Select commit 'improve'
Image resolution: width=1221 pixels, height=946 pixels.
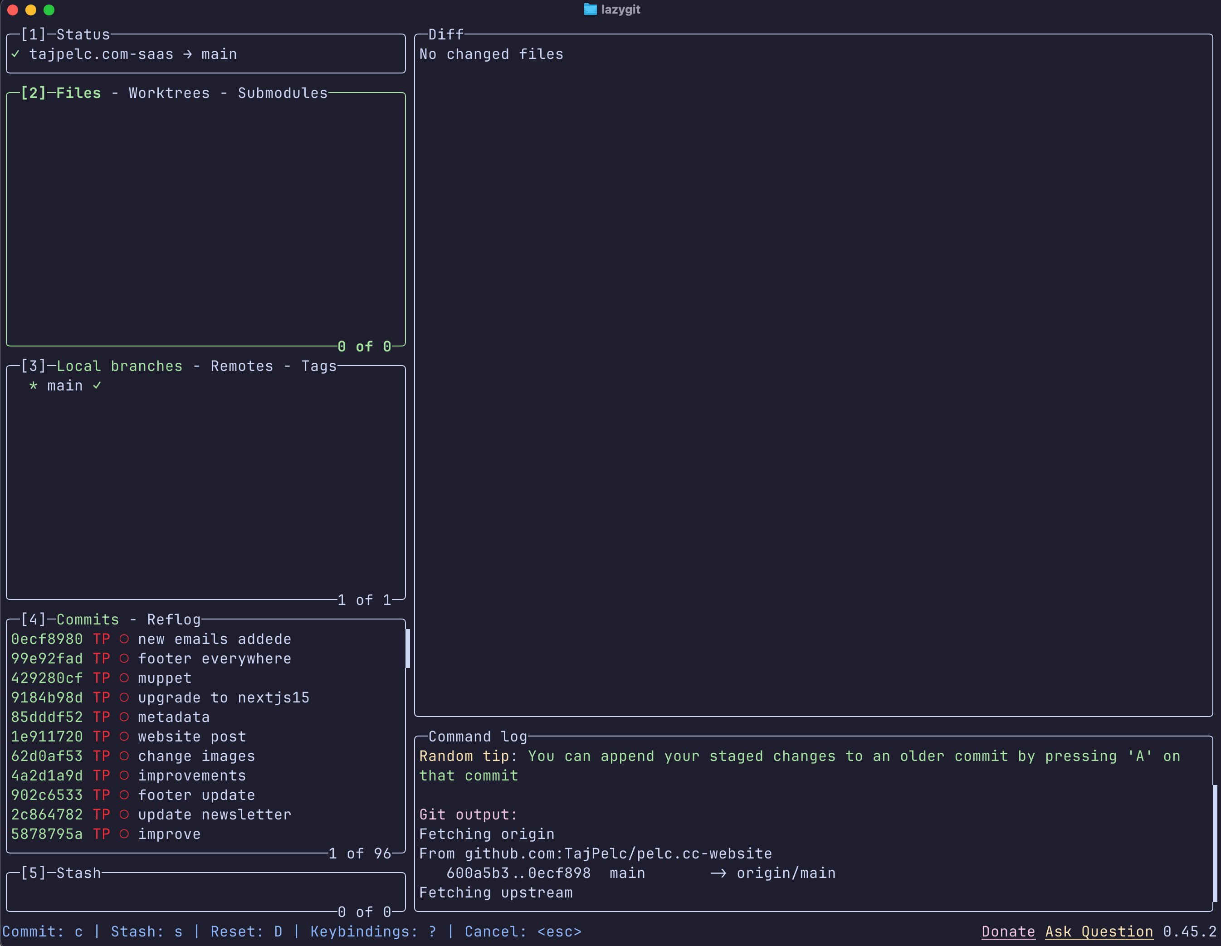coord(205,834)
